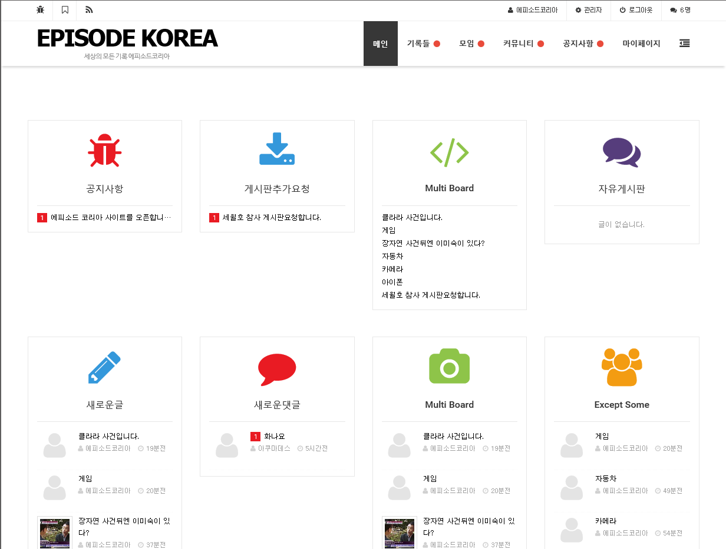Open the 마이페이지 menu item
Viewport: 726px width, 549px height.
pos(641,44)
